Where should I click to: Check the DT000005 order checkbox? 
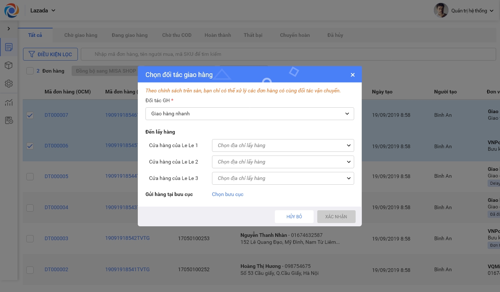[30, 177]
